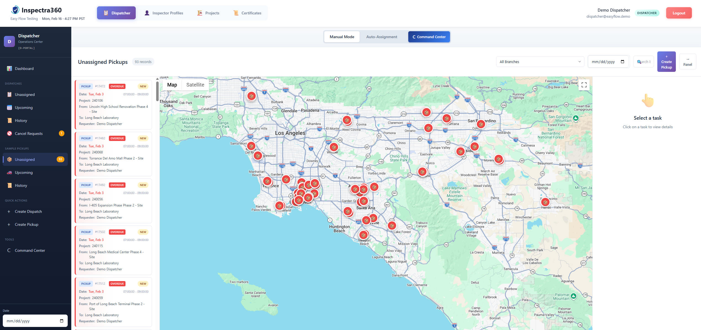The width and height of the screenshot is (701, 330).
Task: Open the Certificates section
Action: point(247,13)
